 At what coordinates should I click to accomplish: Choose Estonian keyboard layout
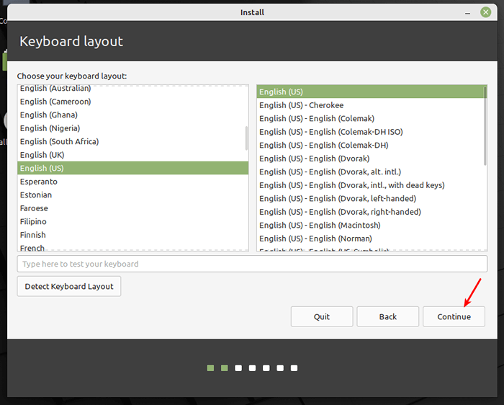click(x=132, y=195)
